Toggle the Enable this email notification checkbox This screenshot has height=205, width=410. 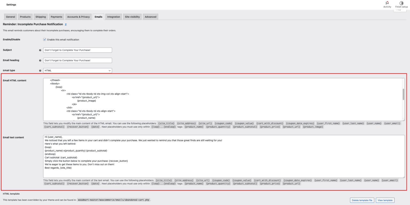45,40
